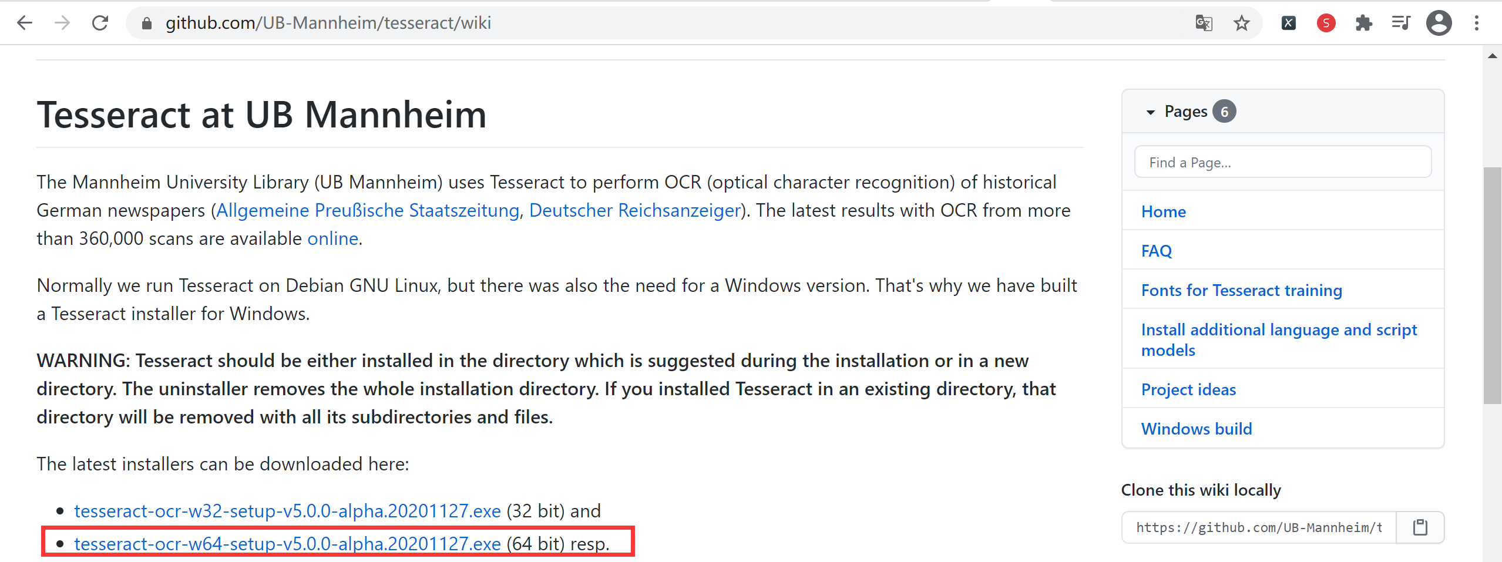Open the FAQ wiki page
The image size is (1502, 562).
pyautogui.click(x=1156, y=251)
